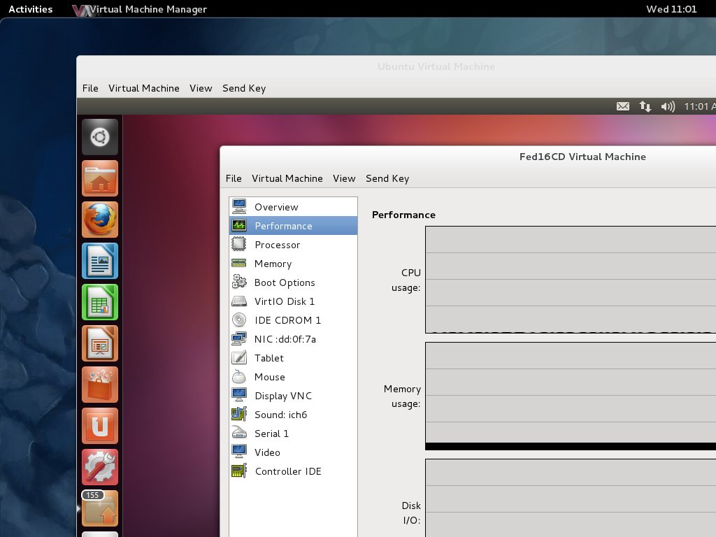
Task: Click the network arrows indicator in Ubuntu panel
Action: [x=645, y=106]
